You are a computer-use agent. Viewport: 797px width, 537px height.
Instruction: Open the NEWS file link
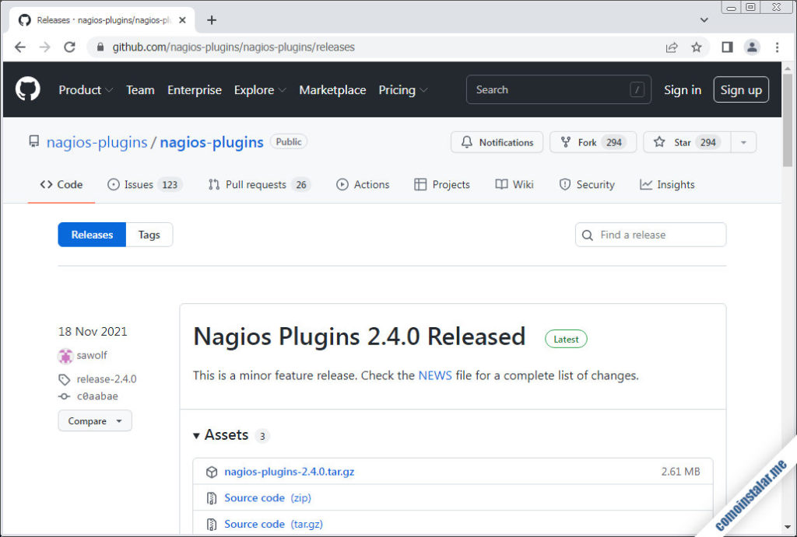pos(434,375)
